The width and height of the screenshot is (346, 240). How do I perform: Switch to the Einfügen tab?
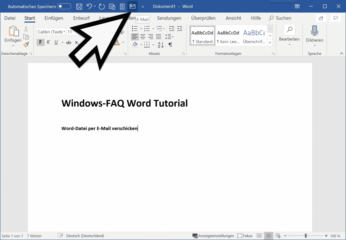click(54, 18)
